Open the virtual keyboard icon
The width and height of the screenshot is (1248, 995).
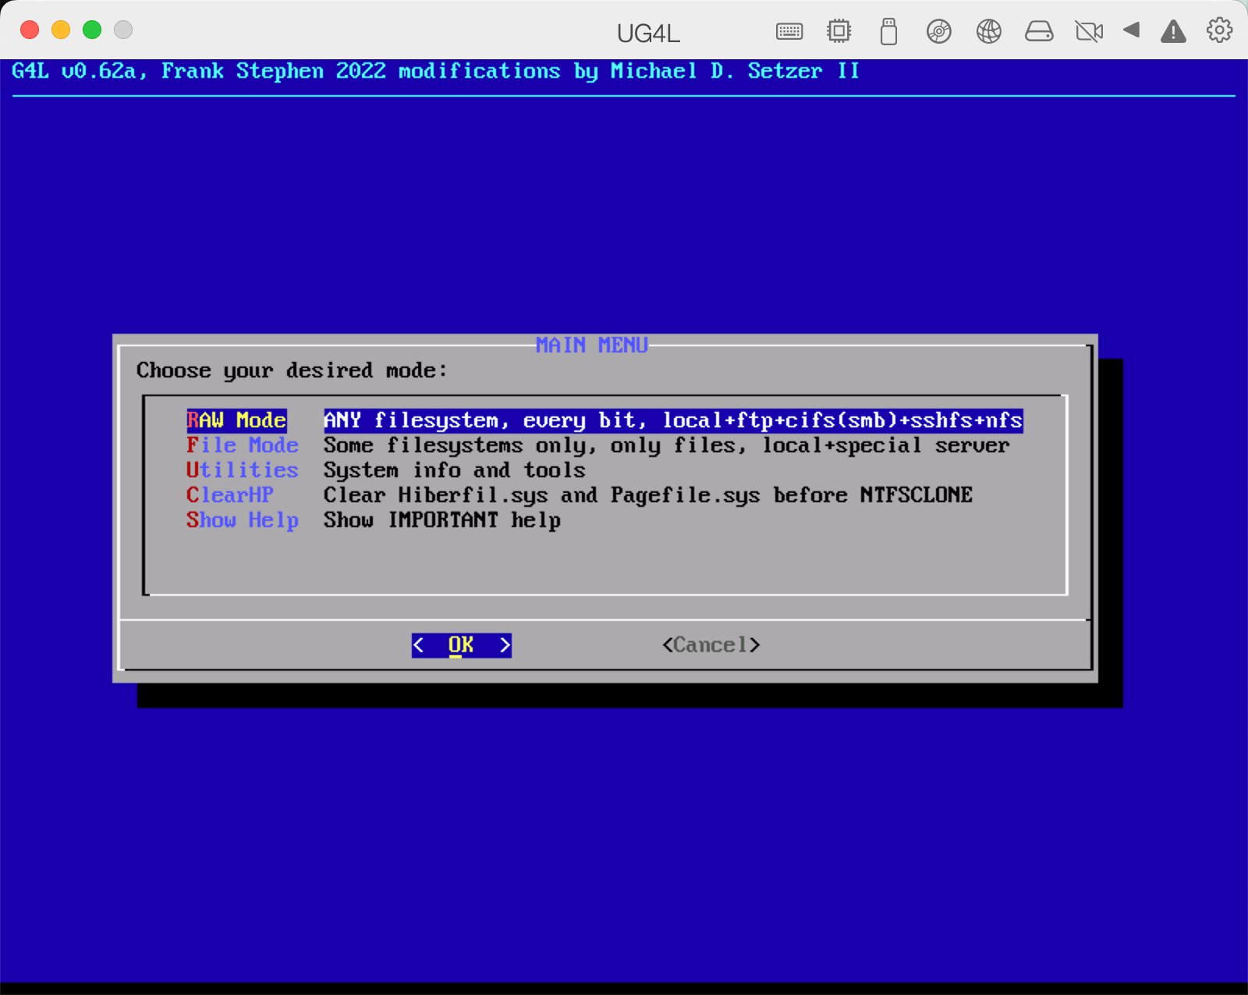tap(789, 31)
